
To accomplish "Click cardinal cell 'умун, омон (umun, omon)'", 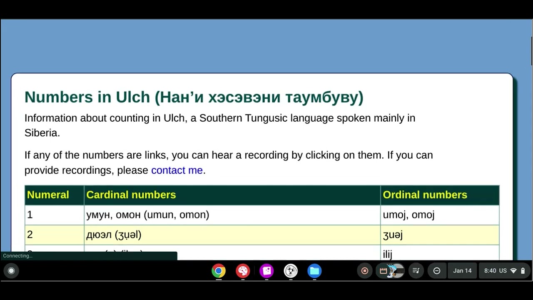I will [232, 215].
